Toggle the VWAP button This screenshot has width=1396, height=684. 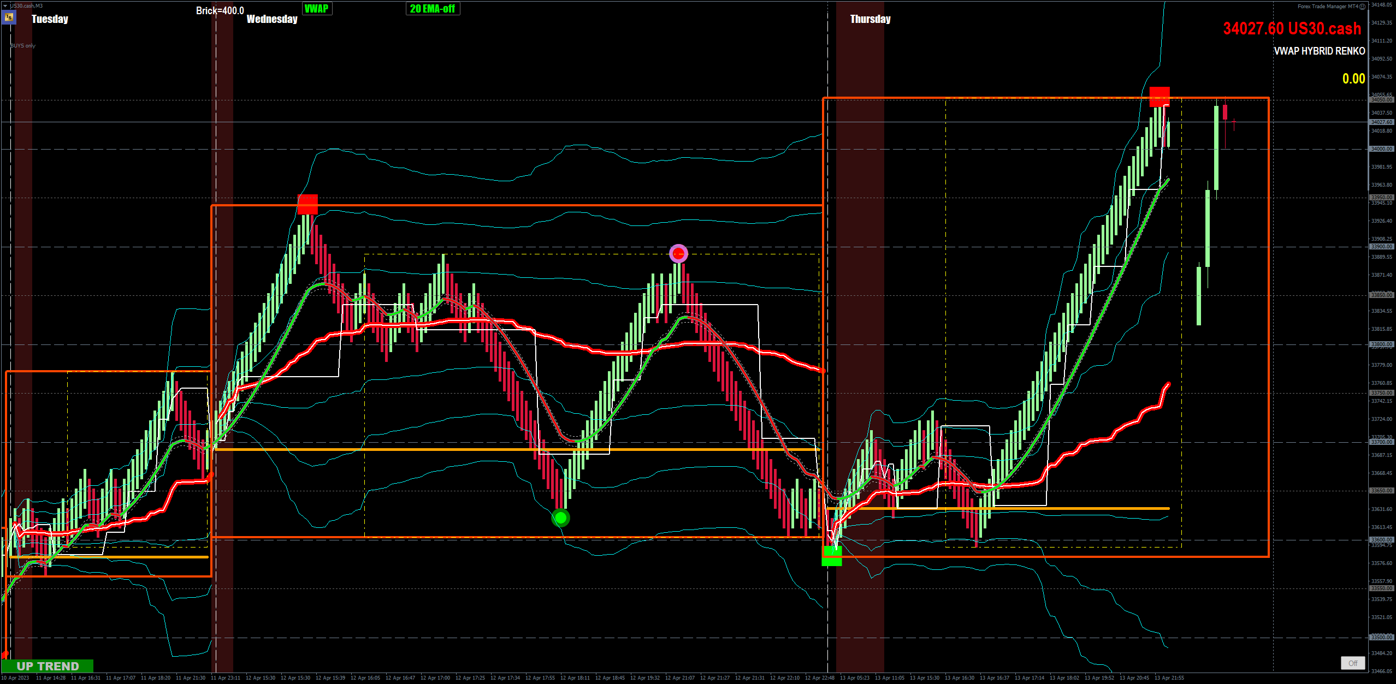pyautogui.click(x=317, y=9)
